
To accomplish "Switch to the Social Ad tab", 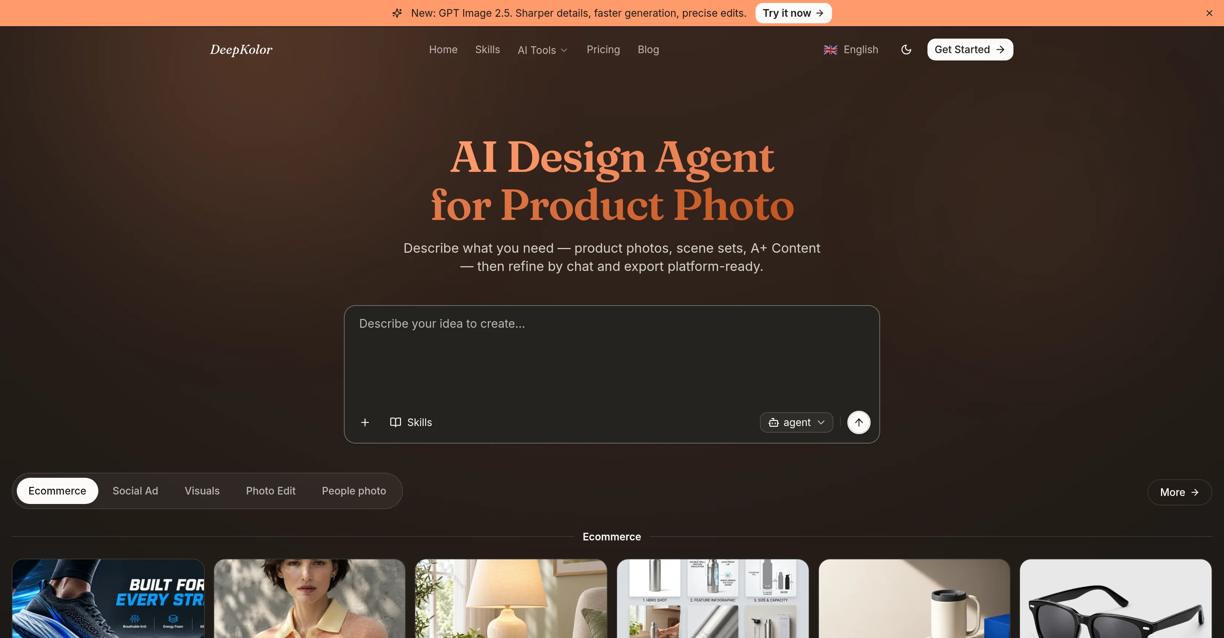I will 135,491.
